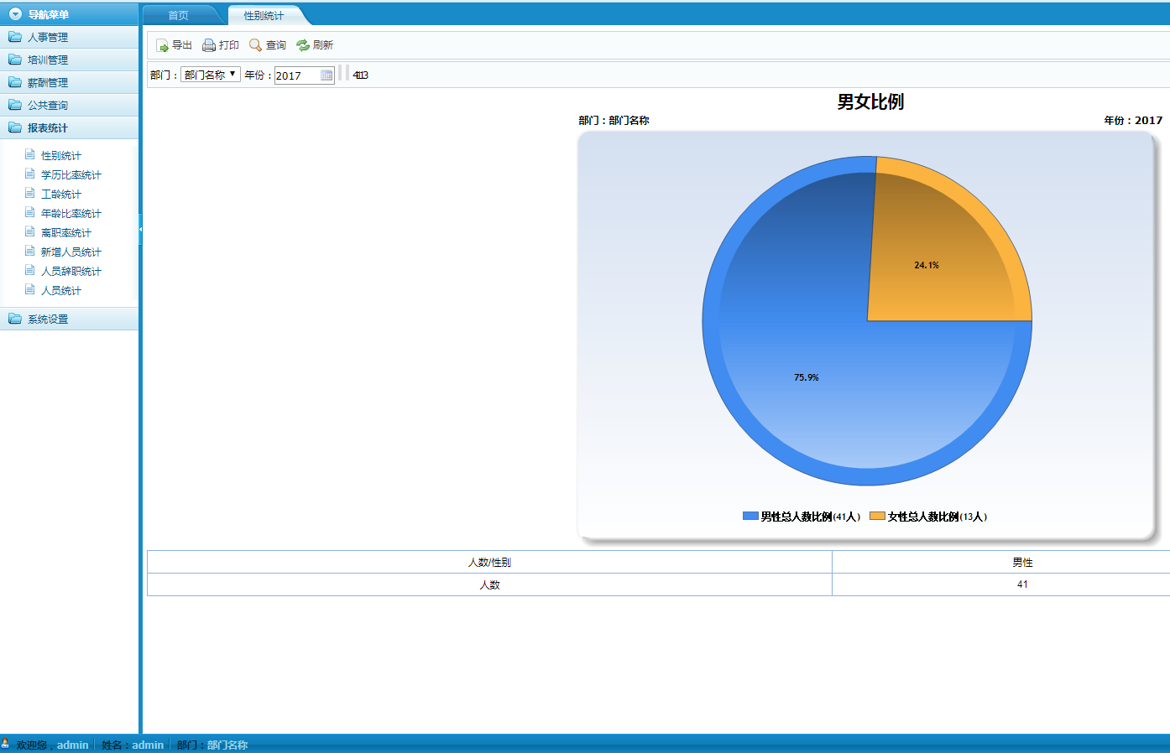This screenshot has width=1170, height=753.
Task: Click the 姓名：admin status bar entry
Action: (133, 745)
